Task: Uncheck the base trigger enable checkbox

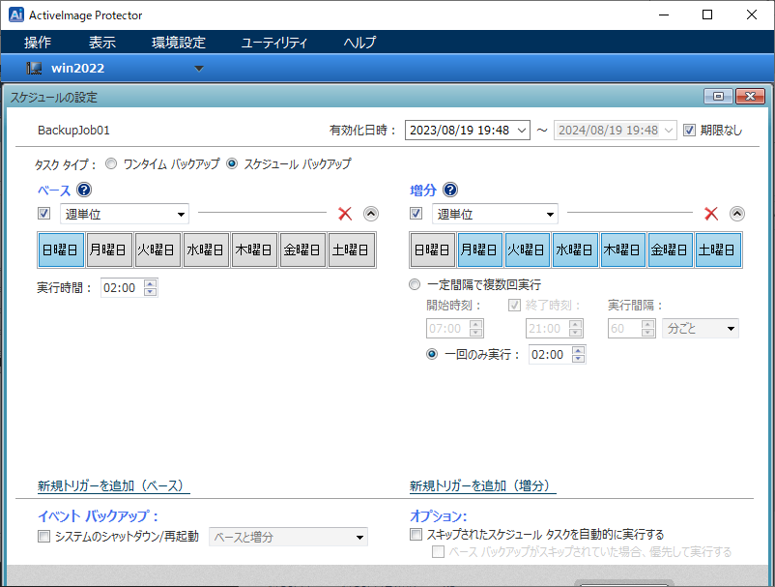Action: [x=44, y=214]
